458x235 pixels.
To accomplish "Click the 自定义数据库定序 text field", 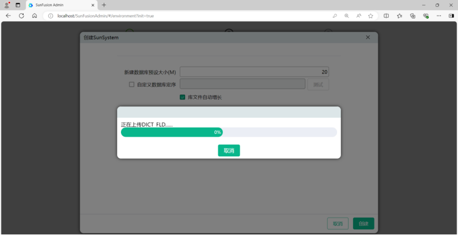I will coord(243,84).
